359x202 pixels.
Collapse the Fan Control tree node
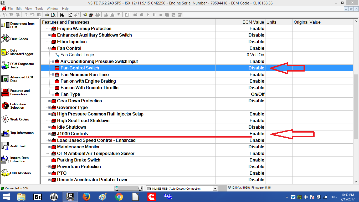(x=49, y=48)
